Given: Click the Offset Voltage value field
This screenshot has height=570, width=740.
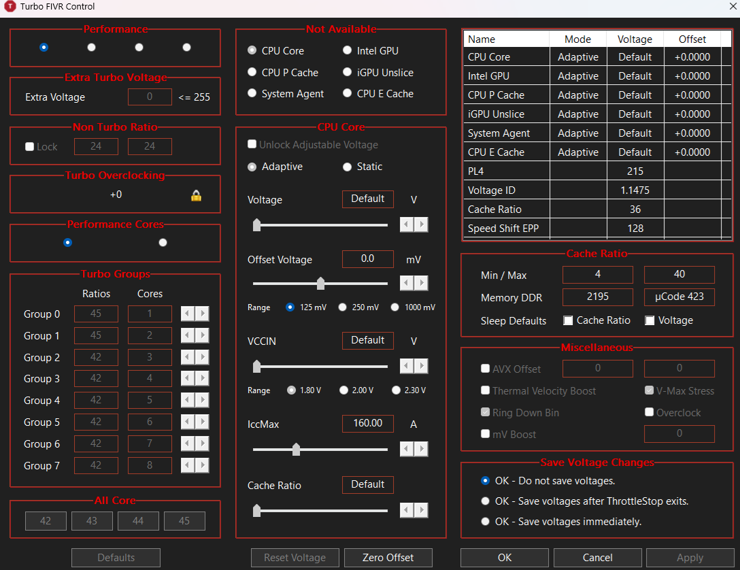Looking at the screenshot, I should pos(368,259).
